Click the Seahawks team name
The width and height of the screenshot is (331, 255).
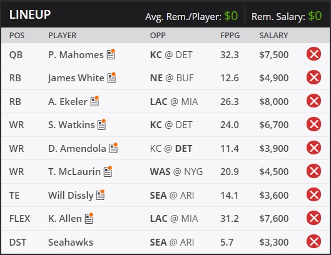pos(71,242)
